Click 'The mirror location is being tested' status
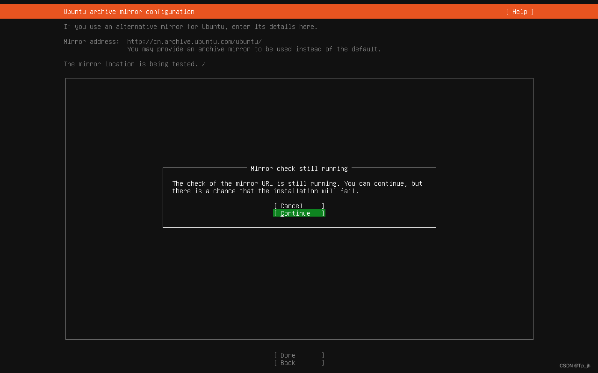 135,64
